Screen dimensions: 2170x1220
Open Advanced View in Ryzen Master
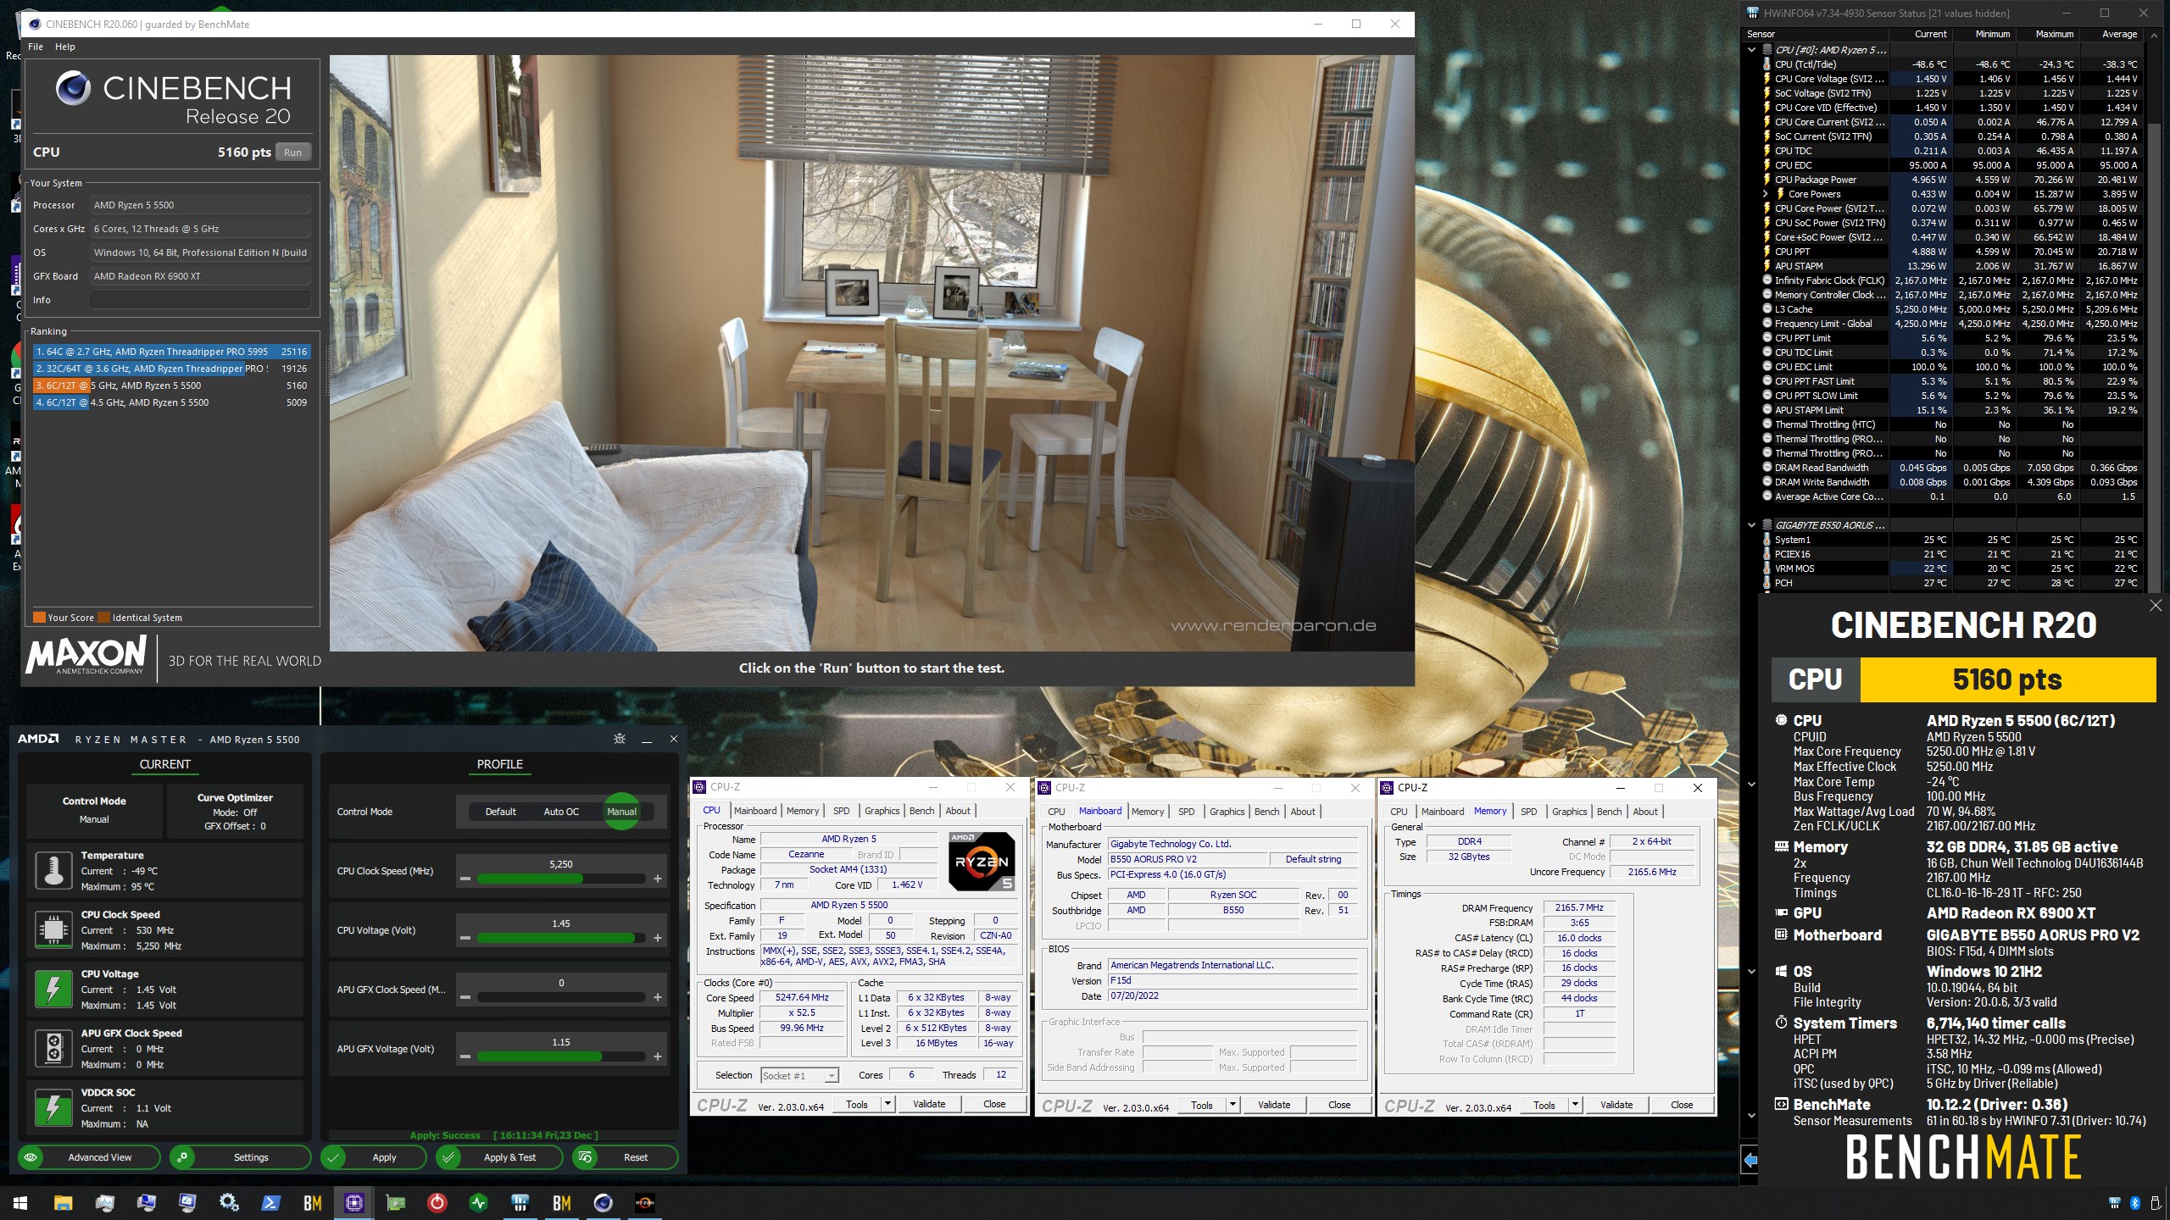coord(89,1157)
